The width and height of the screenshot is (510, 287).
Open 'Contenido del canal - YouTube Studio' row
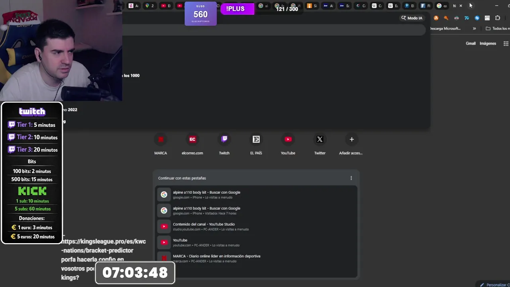tap(256, 226)
